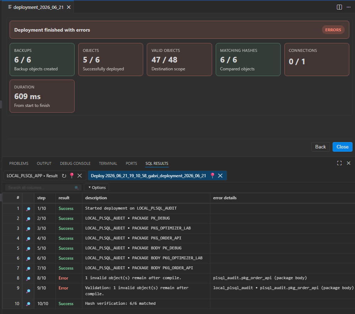The height and width of the screenshot is (314, 355).
Task: Click row 9 error details cell
Action: 283,291
